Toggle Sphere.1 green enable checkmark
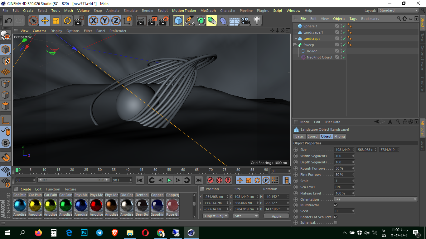 [344, 26]
